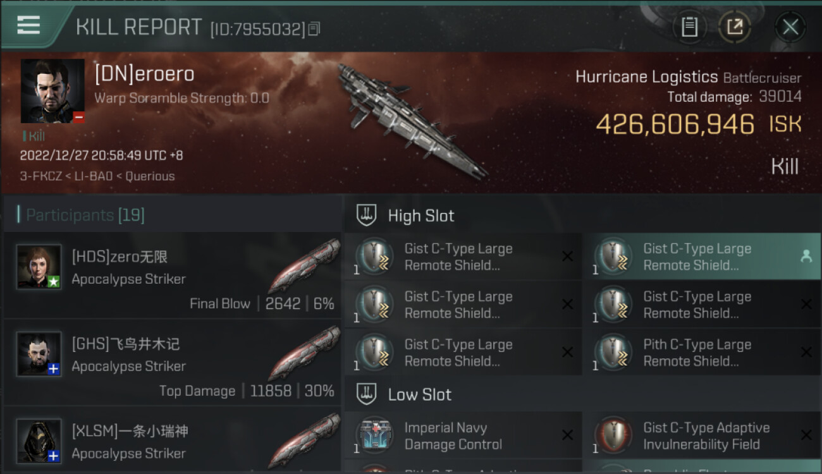The image size is (822, 474).
Task: Click the highlighted Gist C-Type module person icon
Action: (x=806, y=256)
